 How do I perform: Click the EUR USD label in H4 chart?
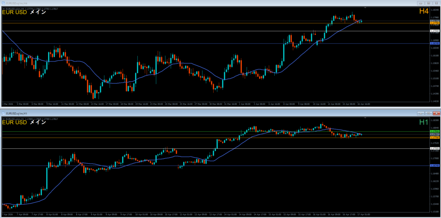pyautogui.click(x=15, y=12)
